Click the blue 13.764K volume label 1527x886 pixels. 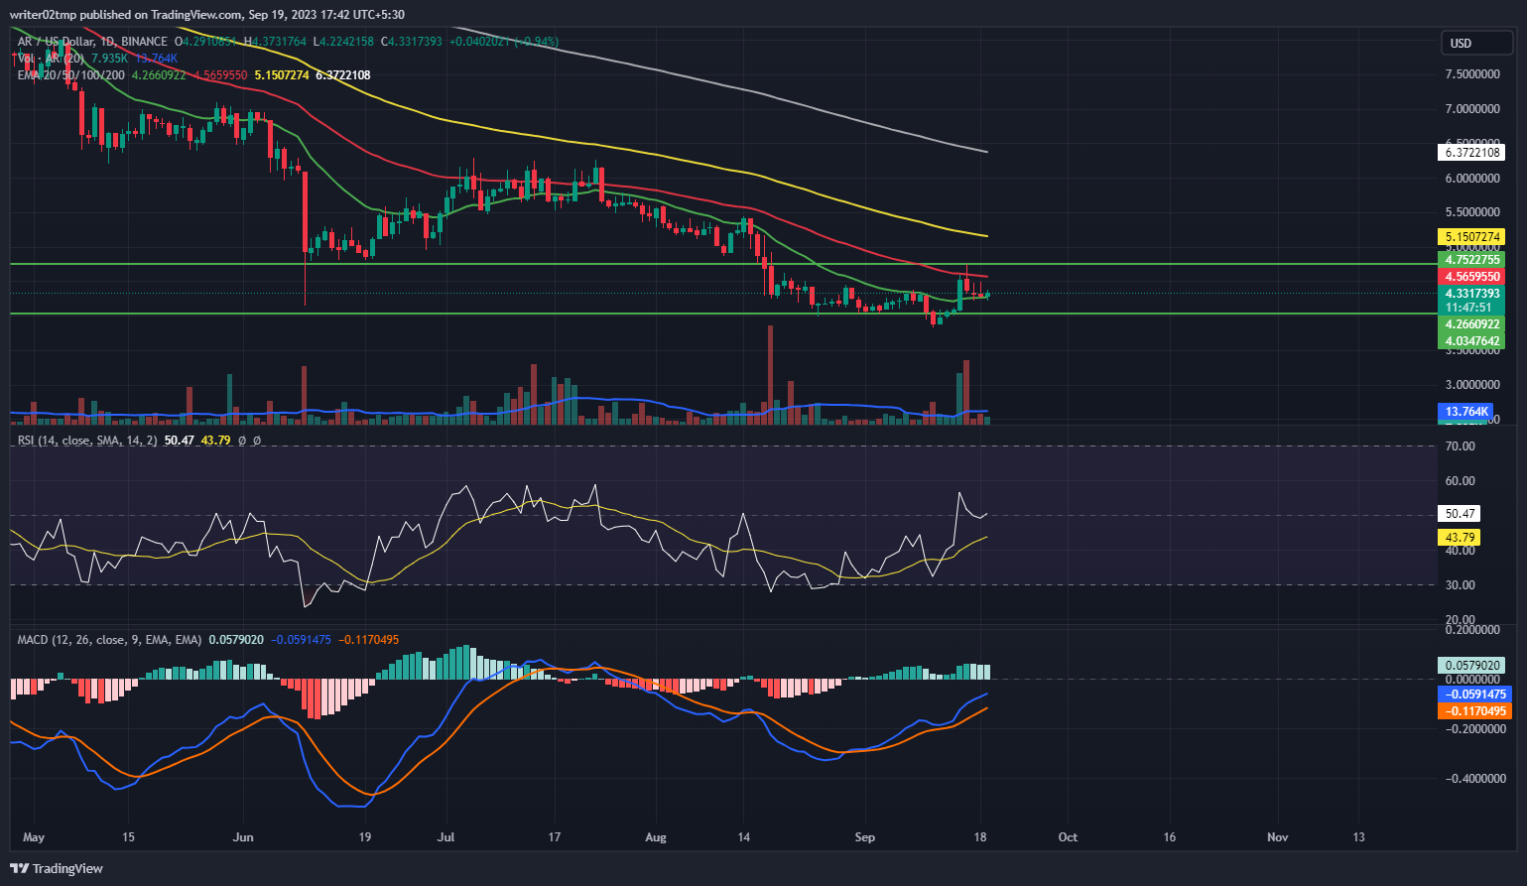tap(1465, 412)
